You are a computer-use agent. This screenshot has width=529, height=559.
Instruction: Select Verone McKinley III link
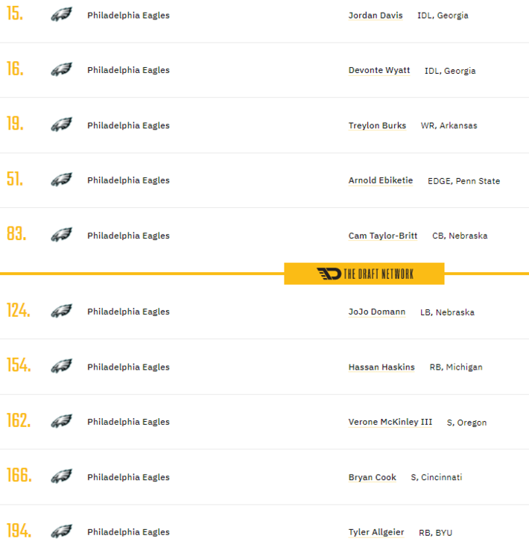point(390,422)
